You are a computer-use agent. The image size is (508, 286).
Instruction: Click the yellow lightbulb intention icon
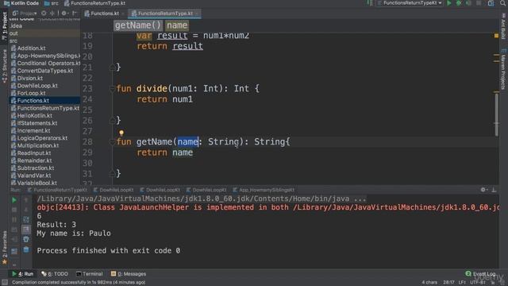pyautogui.click(x=121, y=133)
